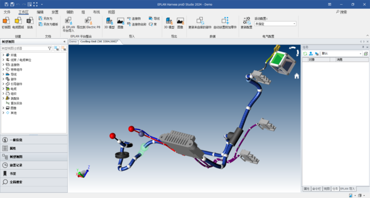Expand the 电缆 tree node
Screen dimensions: 370x198
click(x=3, y=89)
